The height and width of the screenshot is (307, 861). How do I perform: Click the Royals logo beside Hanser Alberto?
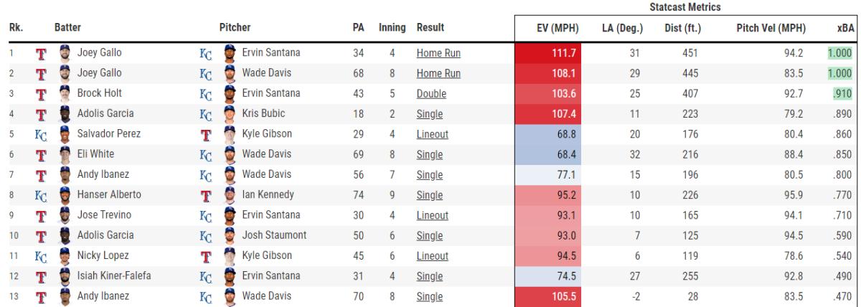tap(42, 194)
